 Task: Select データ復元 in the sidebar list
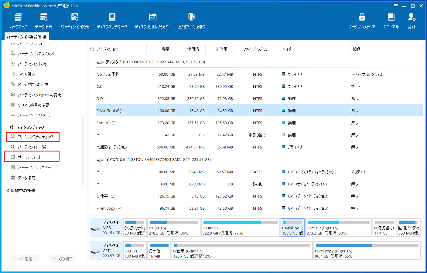coord(27,178)
